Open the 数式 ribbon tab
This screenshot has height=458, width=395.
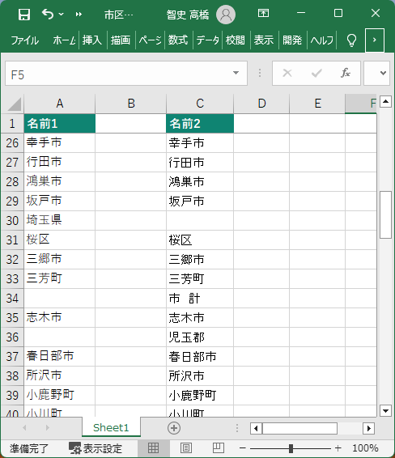(x=177, y=40)
